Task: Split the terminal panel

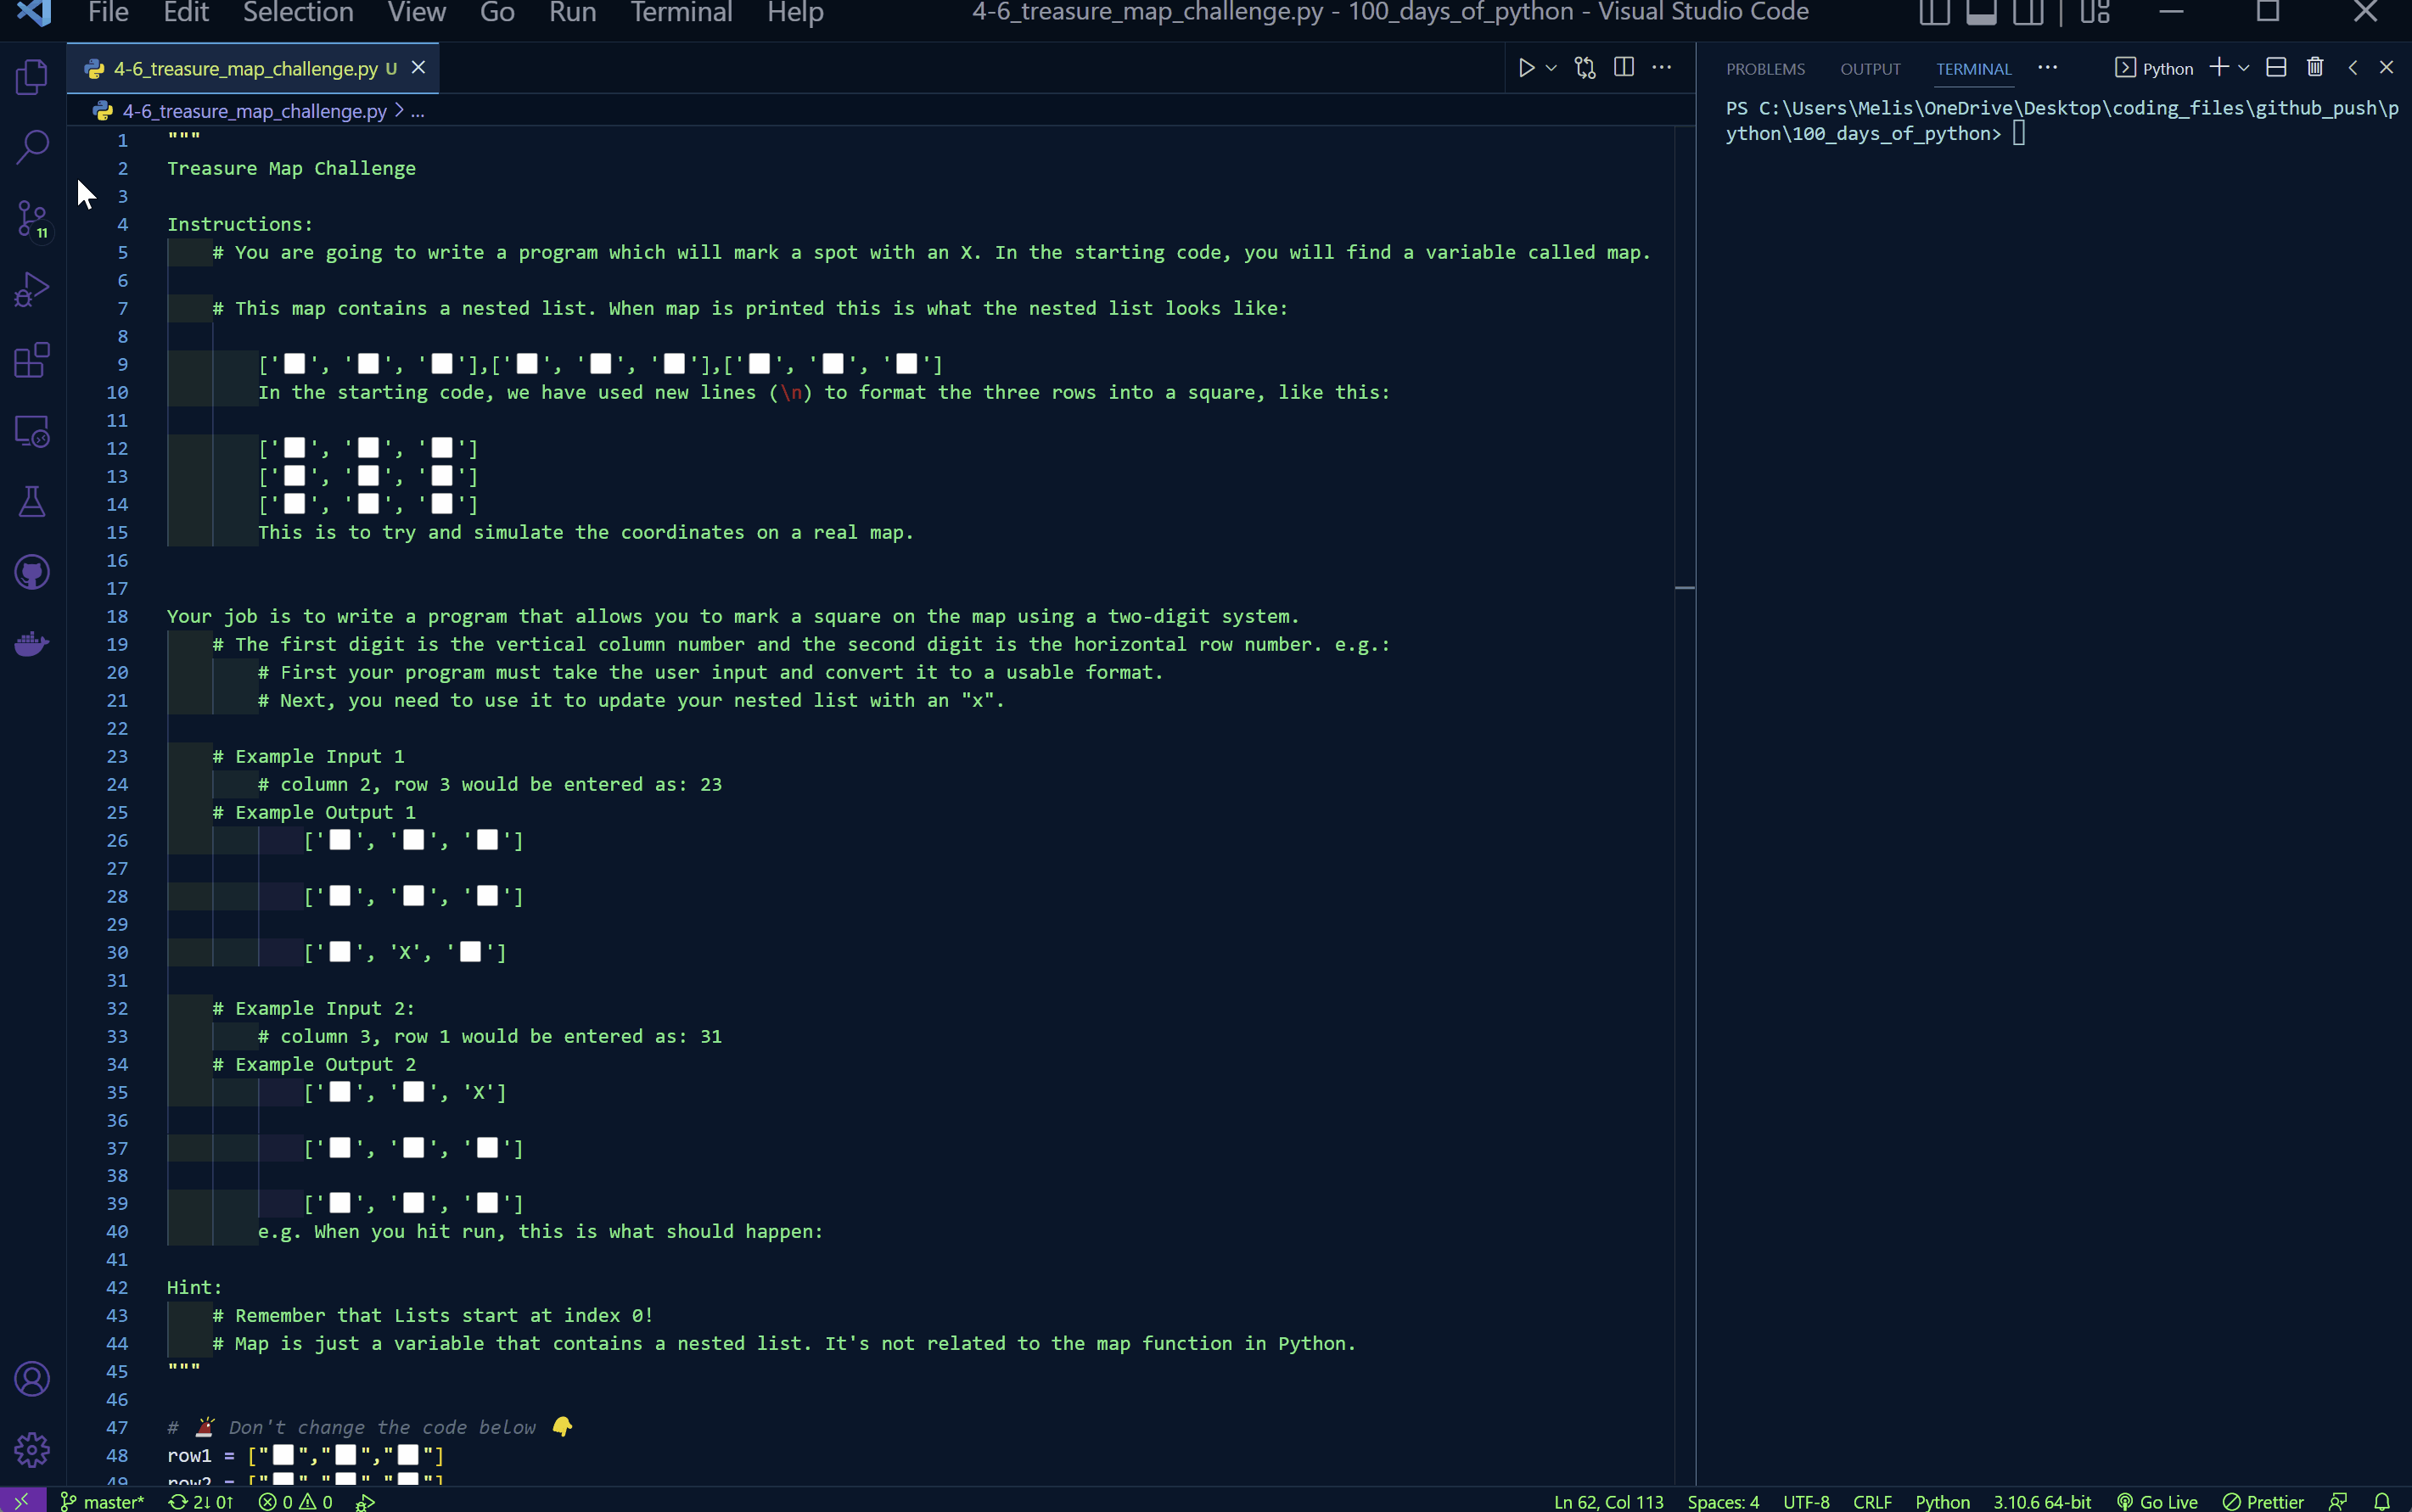Action: point(2276,67)
